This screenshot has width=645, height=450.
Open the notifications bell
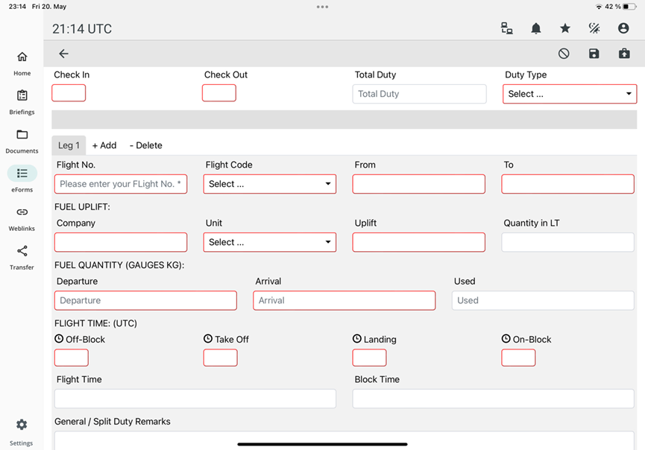536,28
